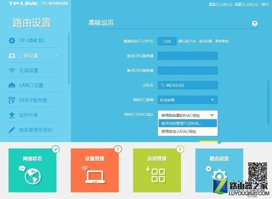Pick 使用自定义MAC地址 option

tap(188, 132)
